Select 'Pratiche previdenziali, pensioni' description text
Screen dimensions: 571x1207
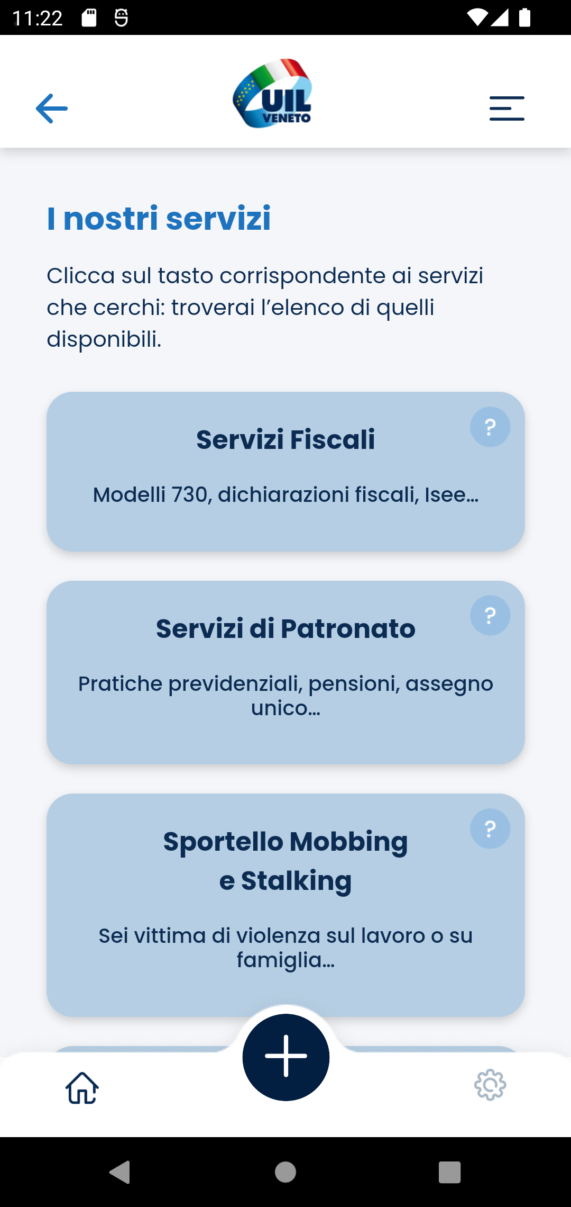tap(285, 696)
